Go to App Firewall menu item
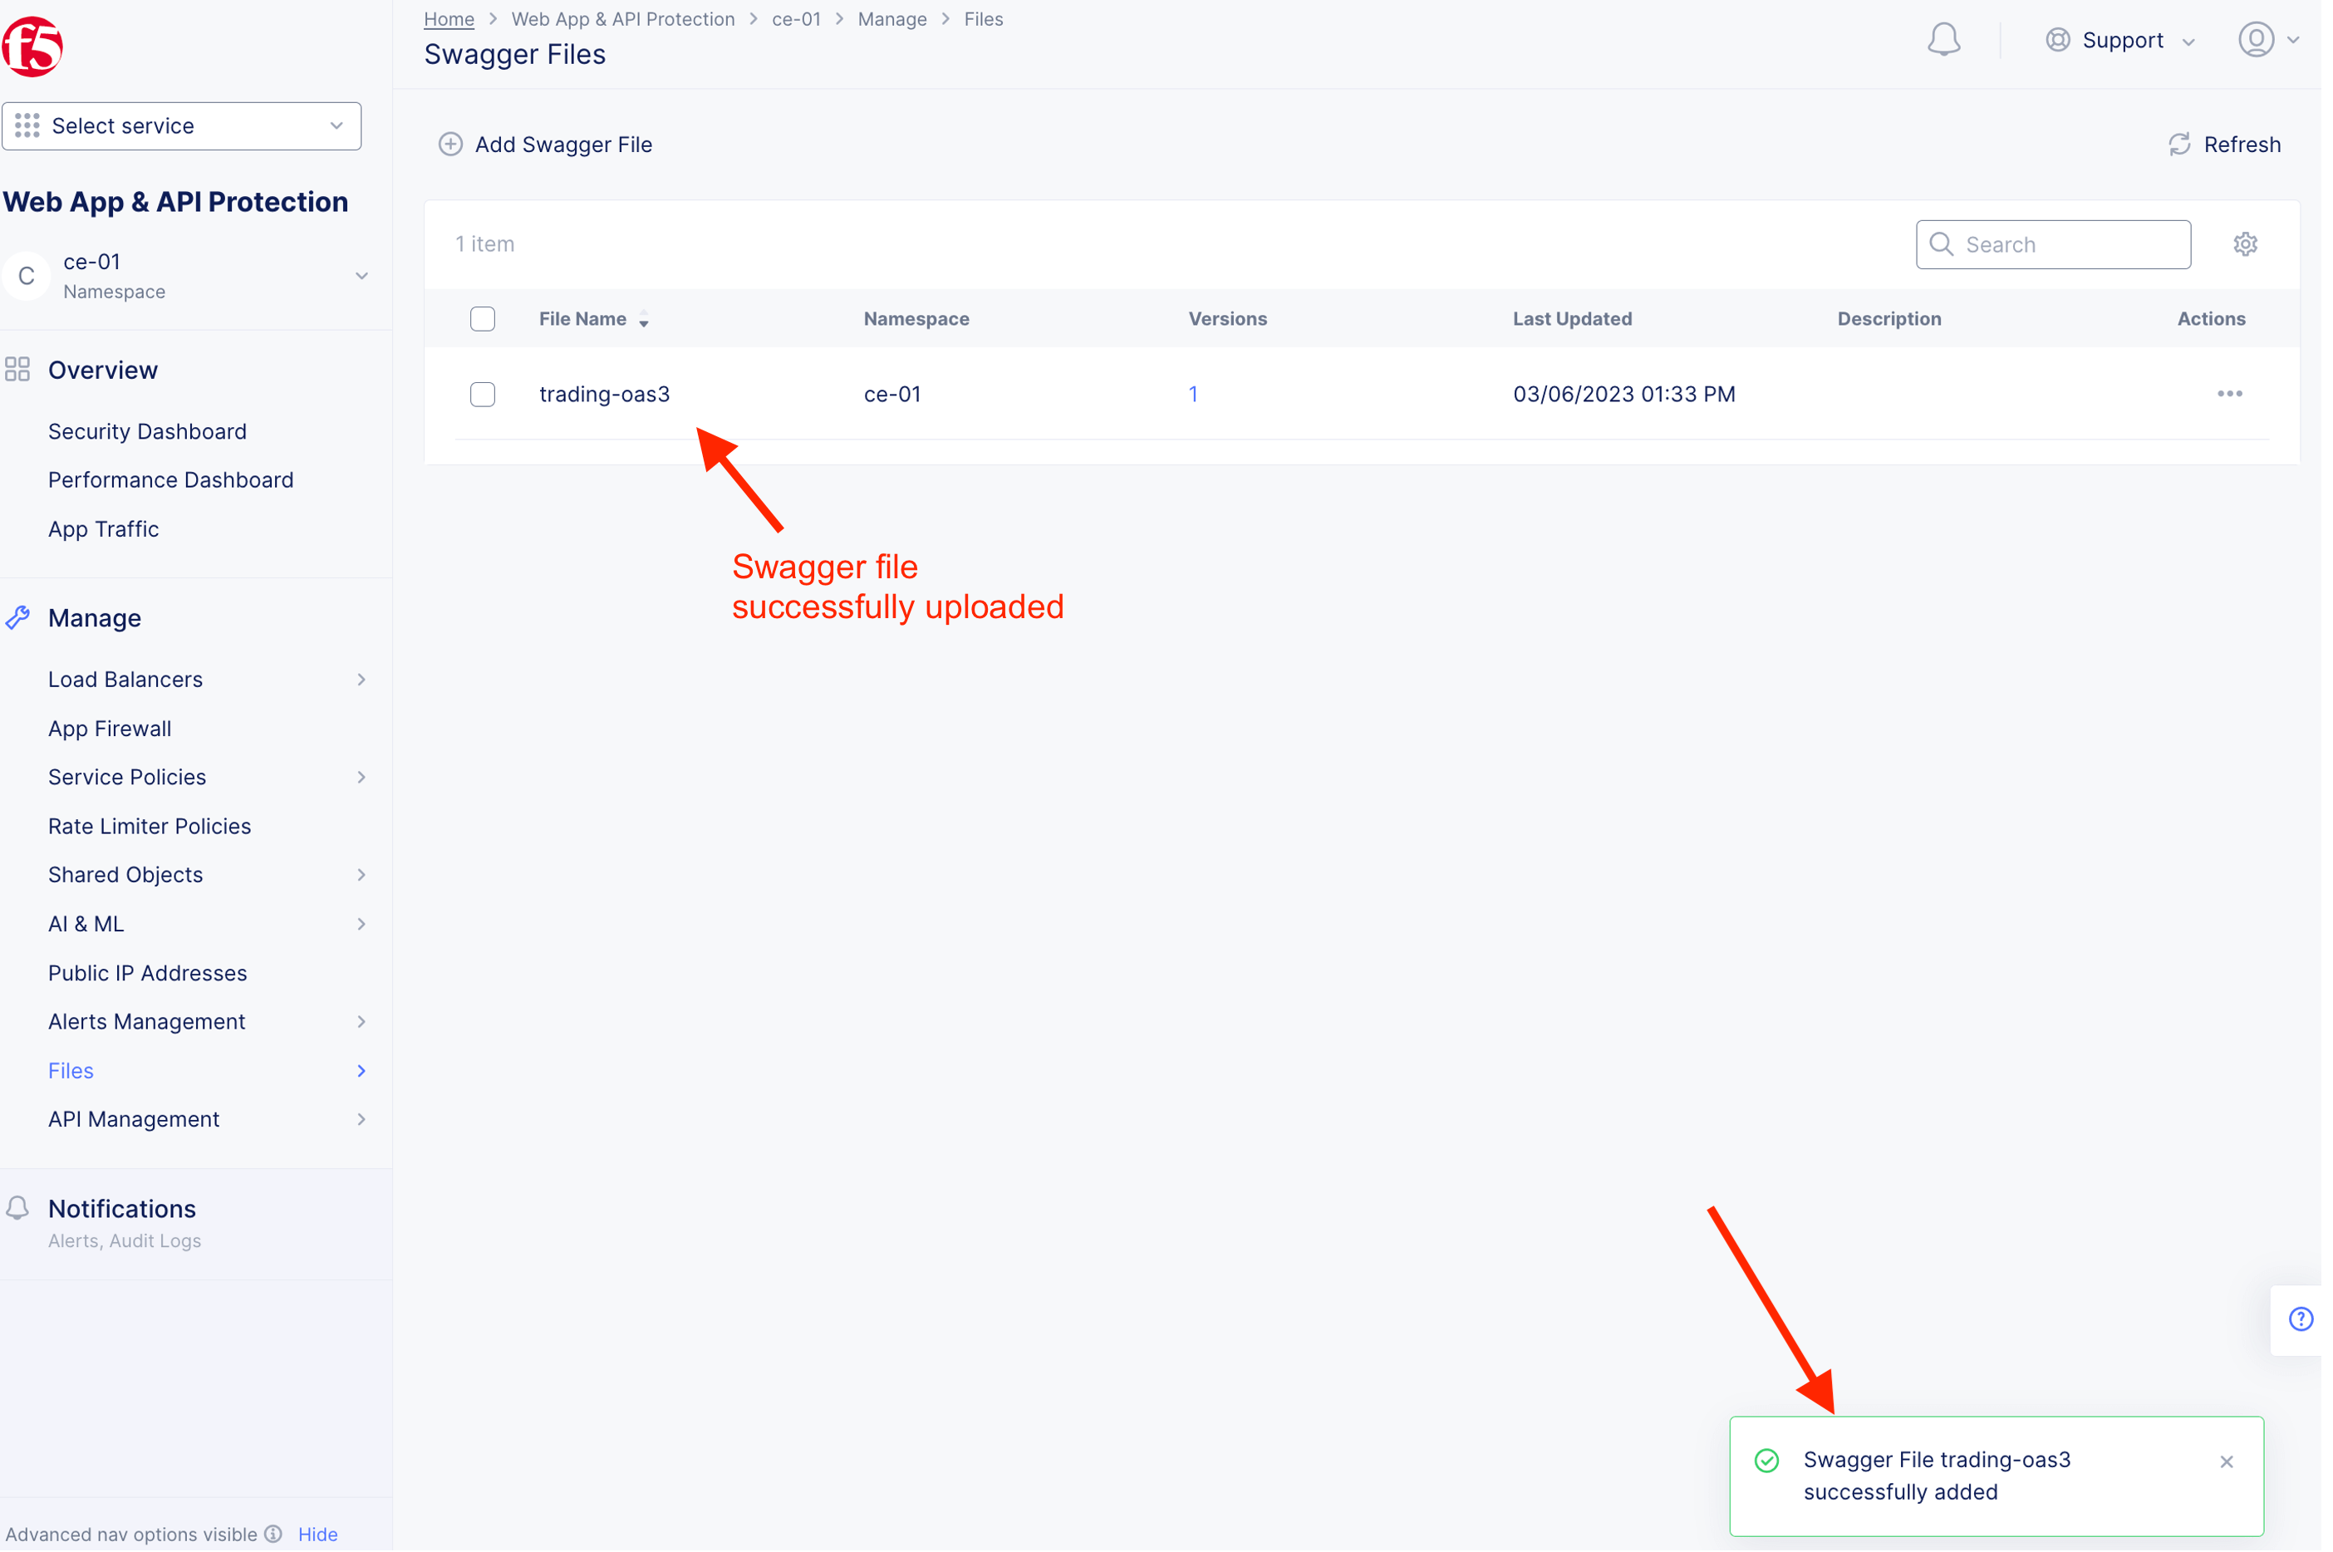The height and width of the screenshot is (1552, 2333). [x=110, y=729]
